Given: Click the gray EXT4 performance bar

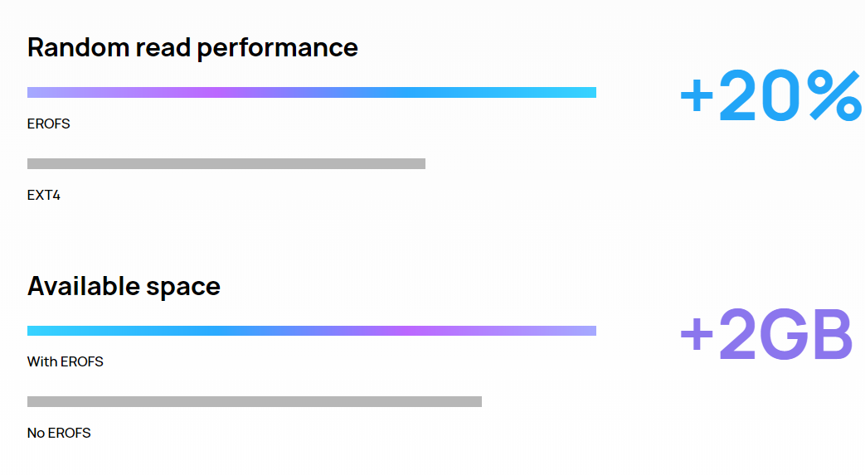Looking at the screenshot, I should pos(226,164).
